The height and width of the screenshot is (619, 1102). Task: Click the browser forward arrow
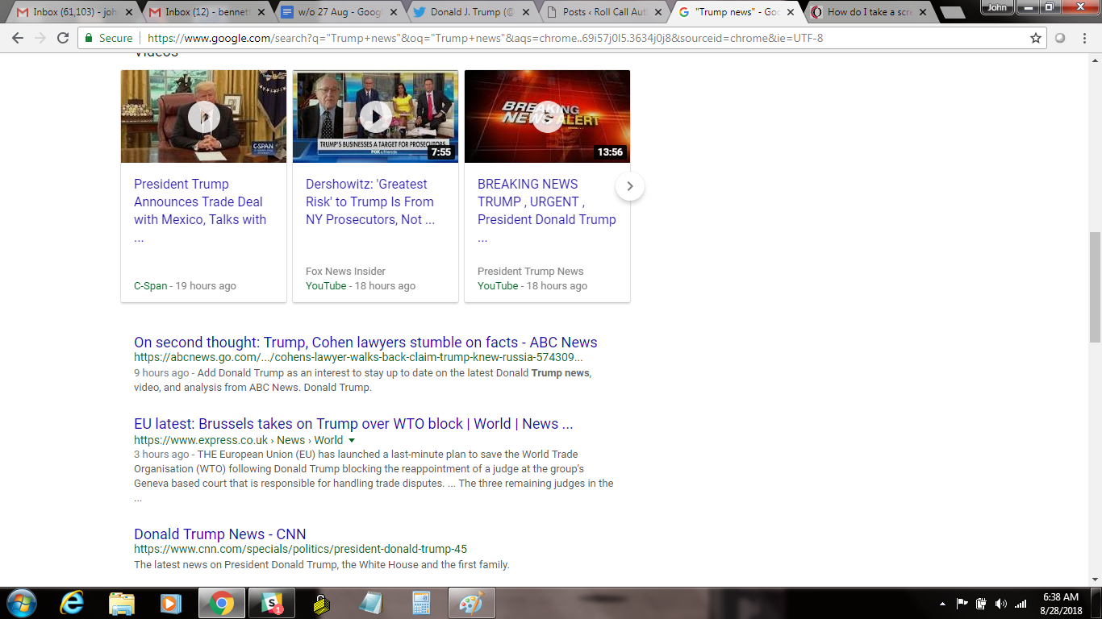[40, 38]
